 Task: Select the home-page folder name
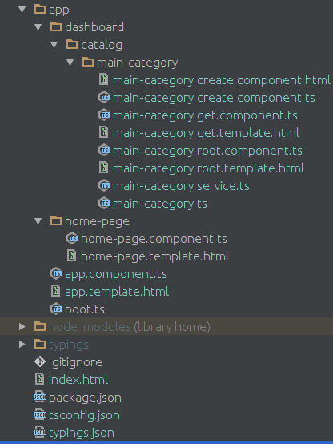point(97,221)
